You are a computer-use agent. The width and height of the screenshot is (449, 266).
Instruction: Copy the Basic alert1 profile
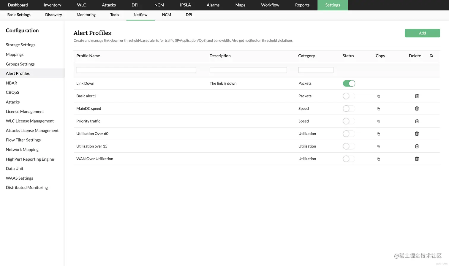(x=379, y=96)
